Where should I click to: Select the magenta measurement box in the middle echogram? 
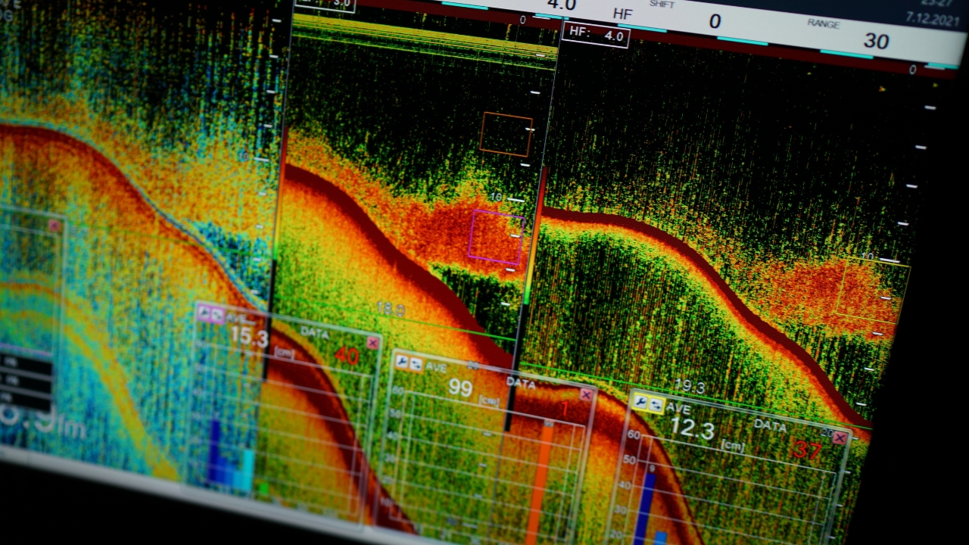[x=496, y=237]
